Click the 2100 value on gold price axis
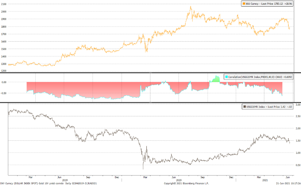Image resolution: width=301 pixels, height=185 pixels. coord(4,4)
